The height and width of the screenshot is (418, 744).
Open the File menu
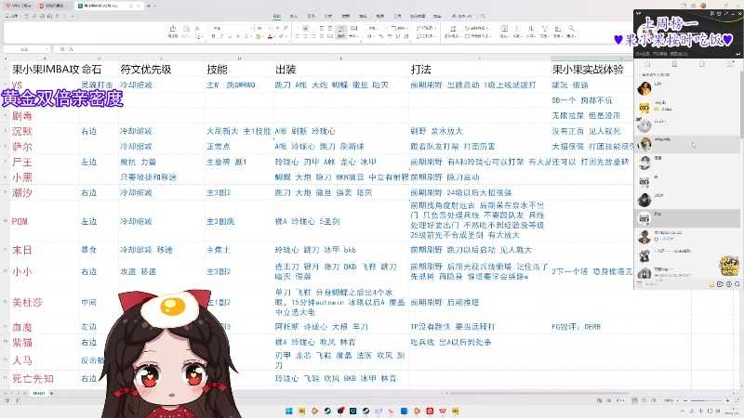tap(11, 16)
